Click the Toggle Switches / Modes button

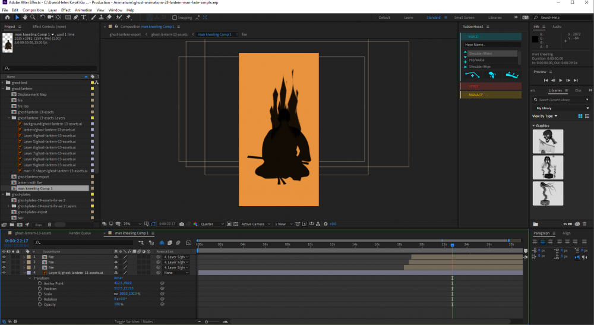[134, 321]
